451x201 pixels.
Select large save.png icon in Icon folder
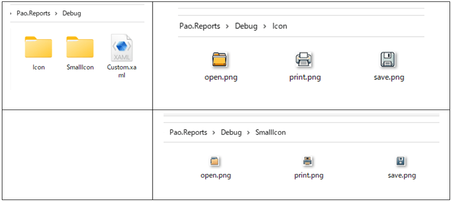tap(387, 60)
